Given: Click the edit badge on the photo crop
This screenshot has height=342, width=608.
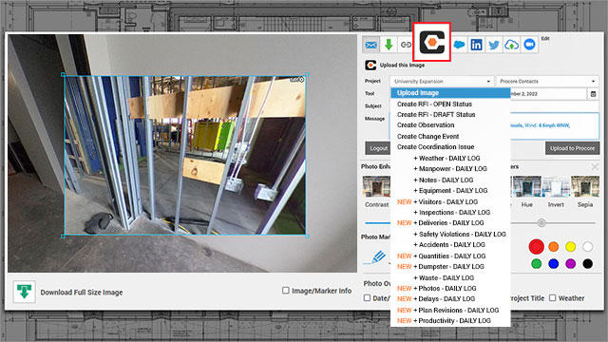Looking at the screenshot, I should click(x=297, y=80).
